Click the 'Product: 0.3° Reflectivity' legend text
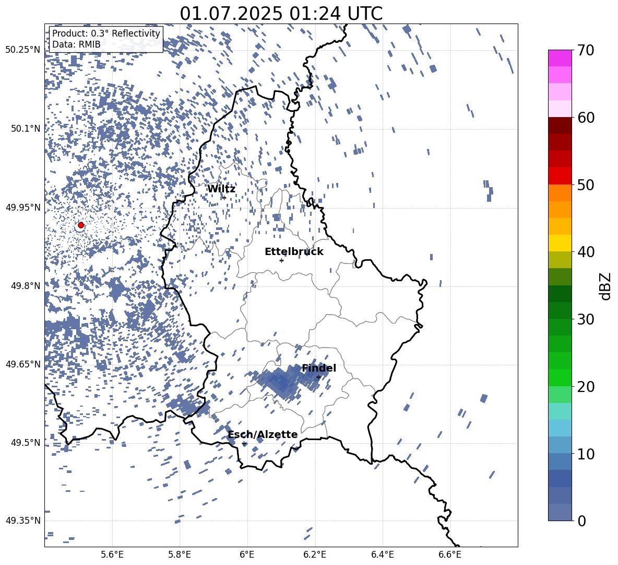The height and width of the screenshot is (565, 618). click(x=106, y=33)
